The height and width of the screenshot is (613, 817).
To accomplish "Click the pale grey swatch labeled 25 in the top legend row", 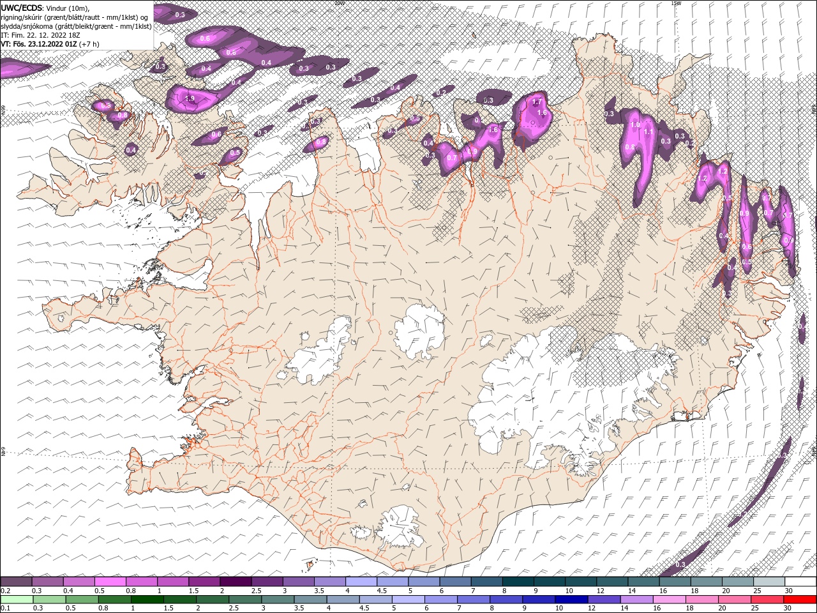I will pos(770,582).
